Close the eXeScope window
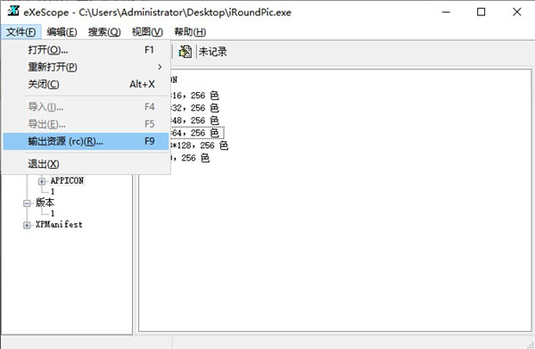 (x=517, y=12)
